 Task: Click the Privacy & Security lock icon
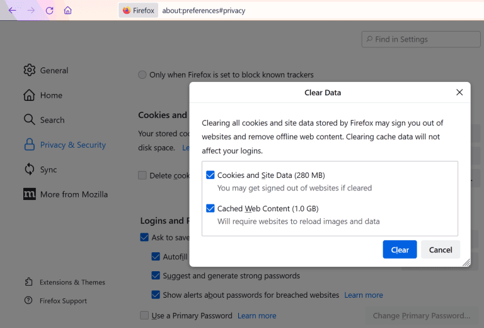29,145
